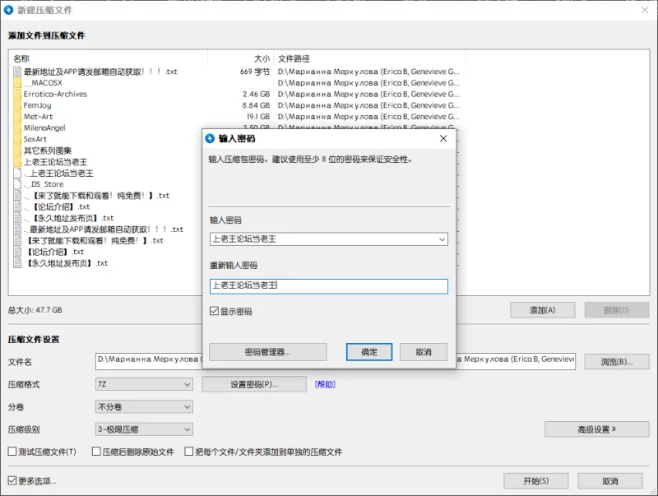Click the Bandizip logo in password dialog title
Viewport: 658px width, 496px height.
(x=210, y=138)
